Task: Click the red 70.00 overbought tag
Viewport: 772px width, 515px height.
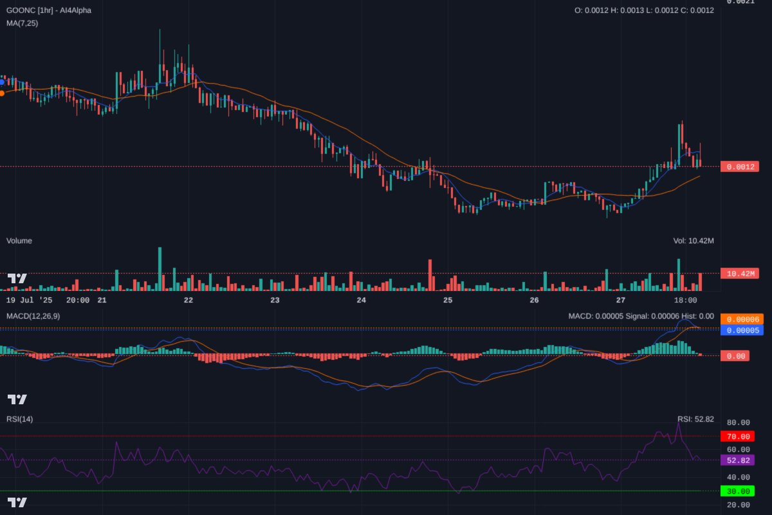Action: [x=737, y=436]
